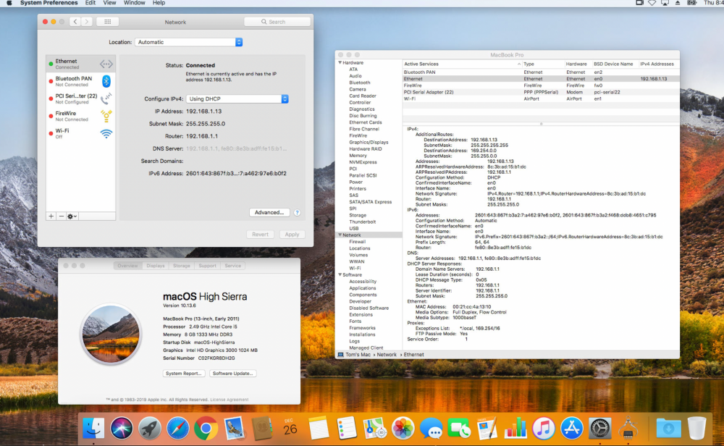Click System Information chip icon in Dock
The width and height of the screenshot is (724, 446).
pos(628,428)
